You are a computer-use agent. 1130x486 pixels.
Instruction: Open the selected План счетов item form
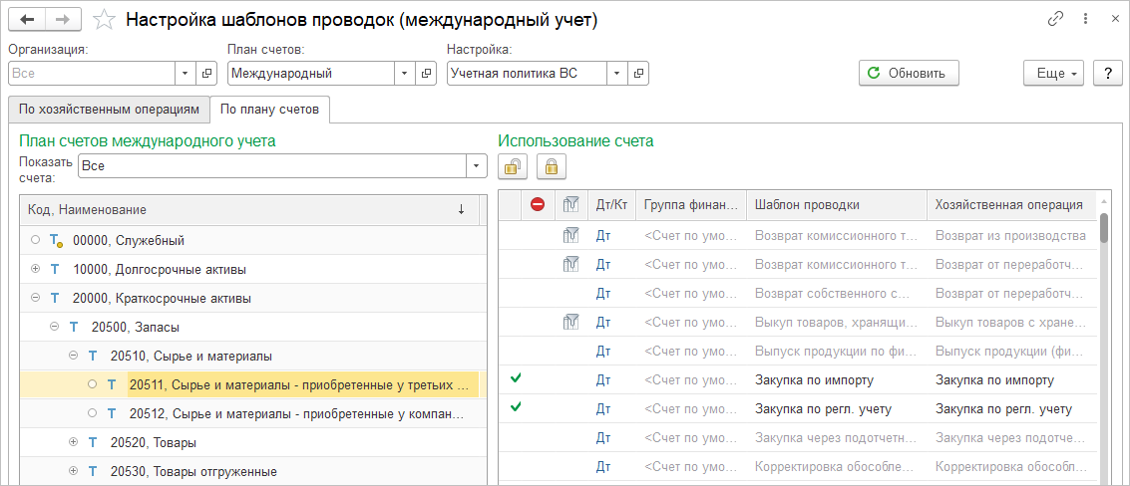(427, 73)
